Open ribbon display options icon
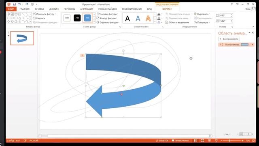Viewport: 259px width, 146px height. point(237,4)
